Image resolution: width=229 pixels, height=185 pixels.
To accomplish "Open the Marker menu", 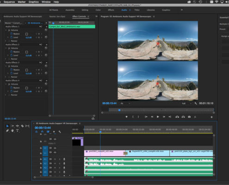I will coord(22,2).
